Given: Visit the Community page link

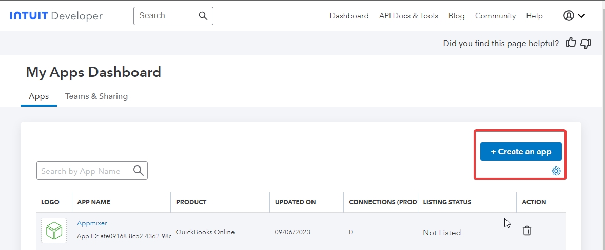Looking at the screenshot, I should click(495, 16).
